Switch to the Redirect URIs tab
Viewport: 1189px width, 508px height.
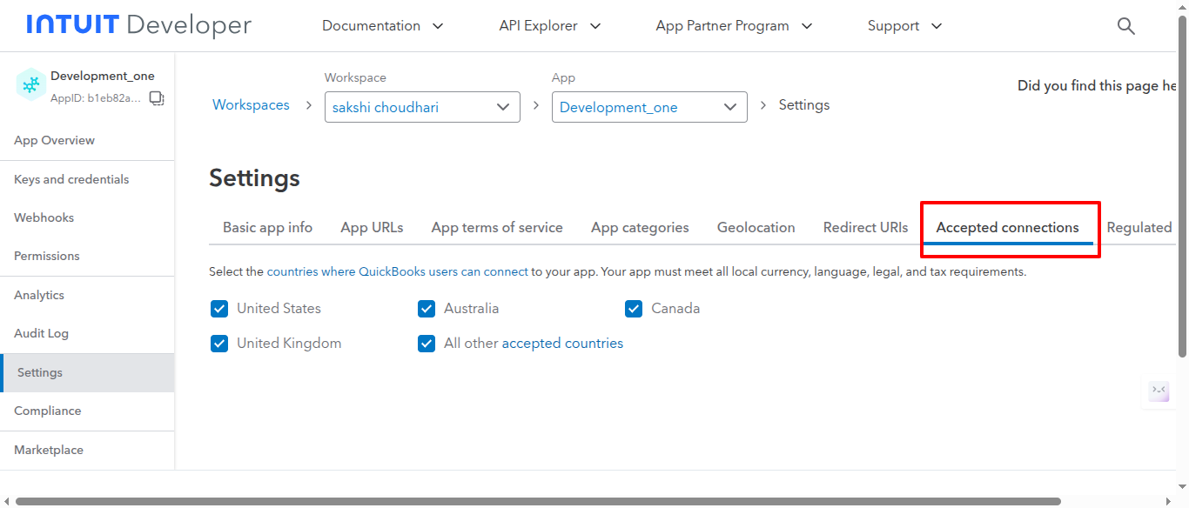pyautogui.click(x=865, y=228)
